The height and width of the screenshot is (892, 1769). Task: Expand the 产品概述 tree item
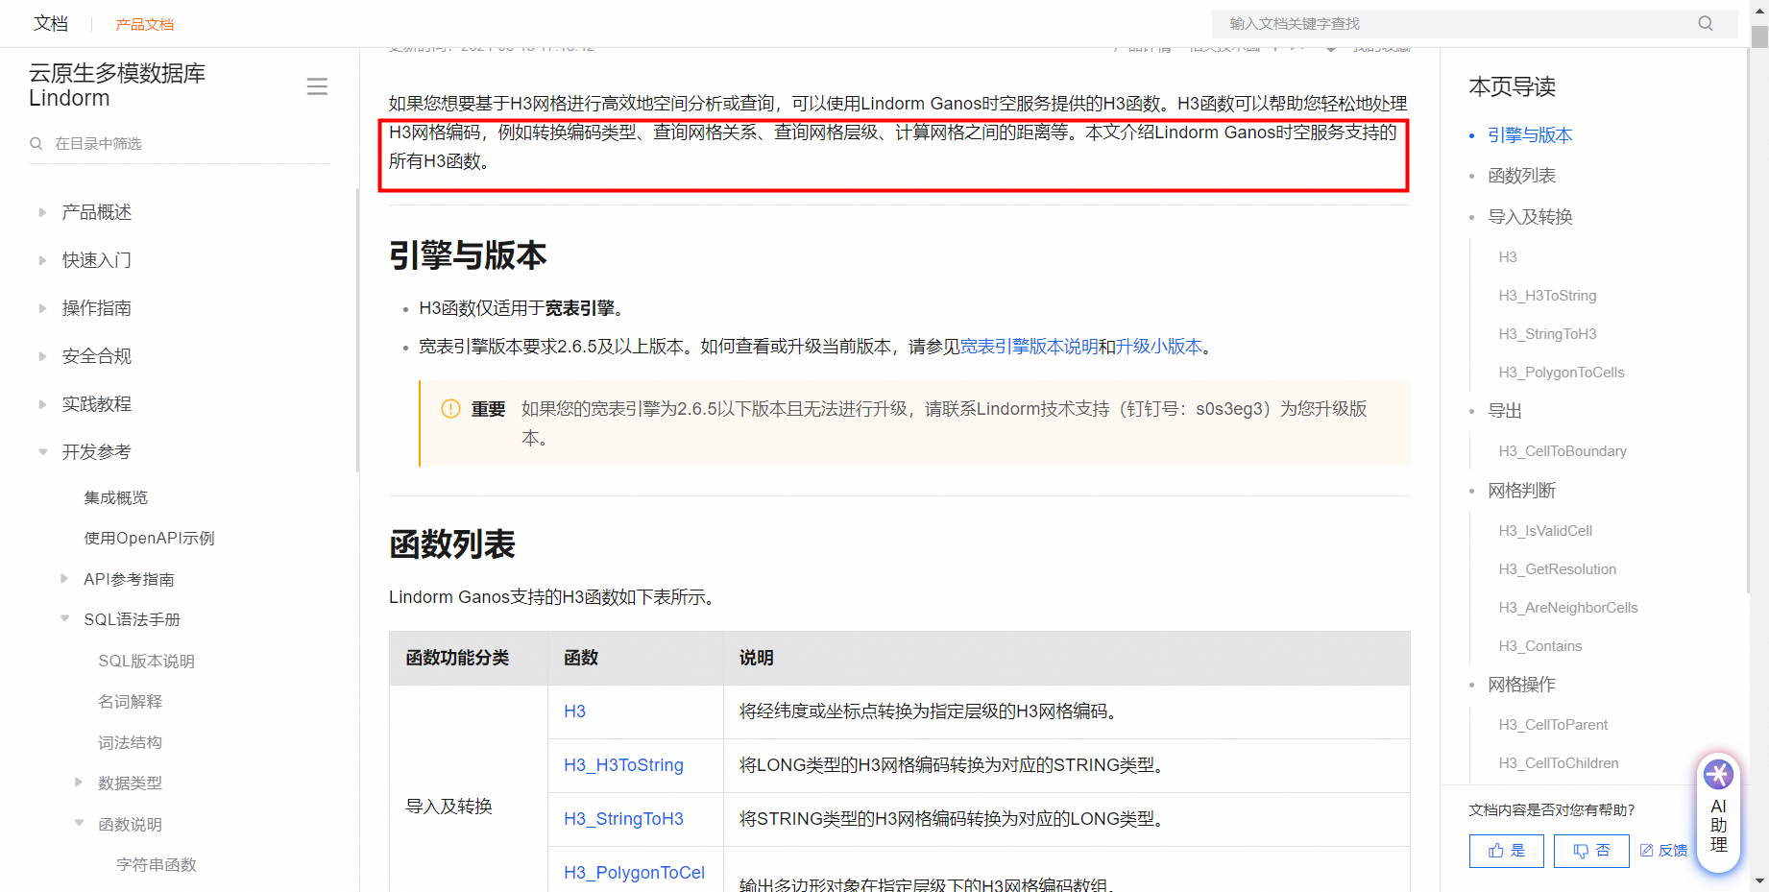point(42,212)
